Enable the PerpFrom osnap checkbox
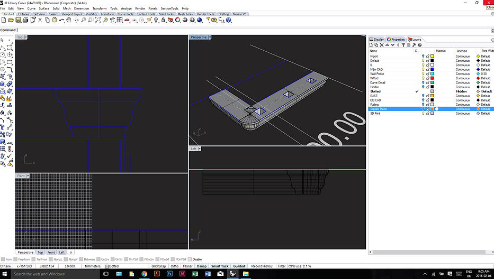Screen dimensions: 494x279 15,259
